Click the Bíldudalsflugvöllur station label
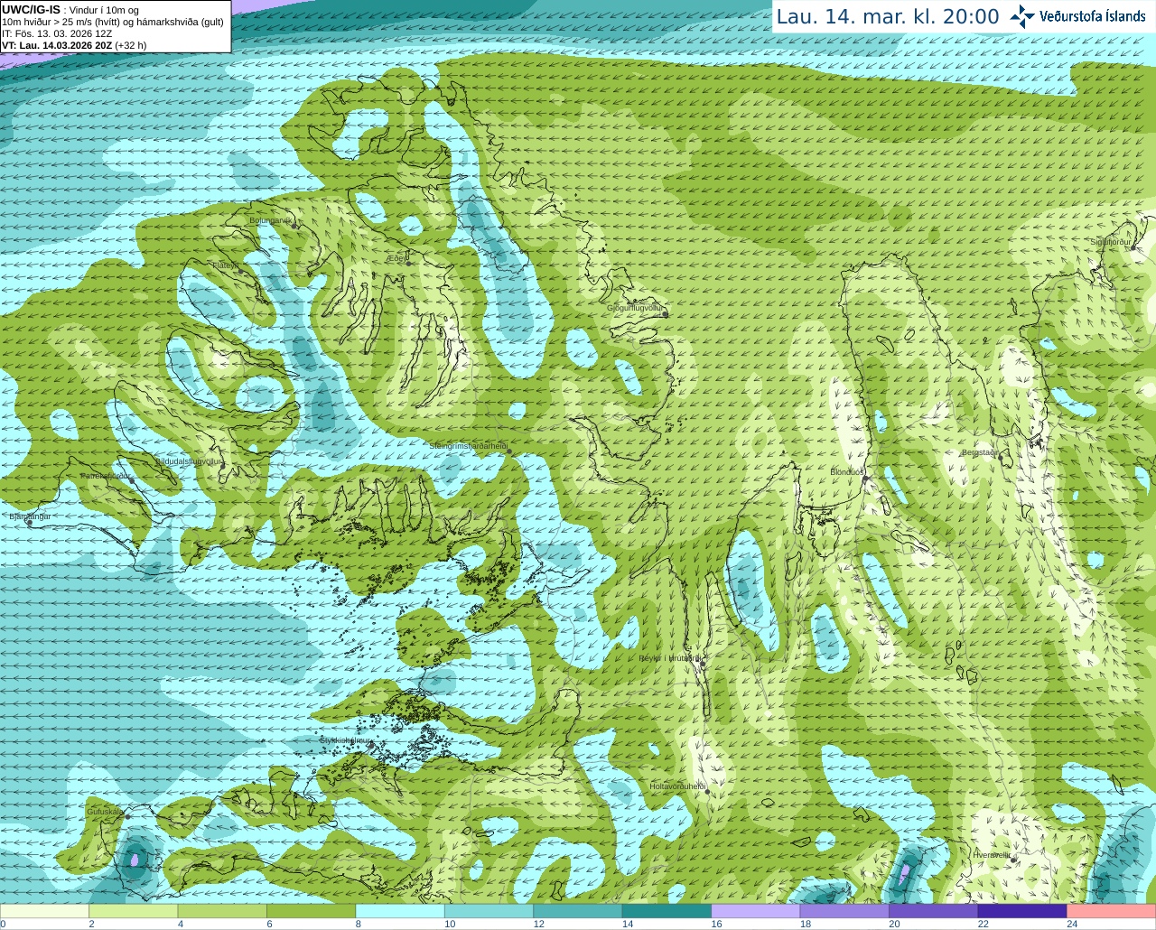Image resolution: width=1156 pixels, height=930 pixels. pyautogui.click(x=189, y=460)
